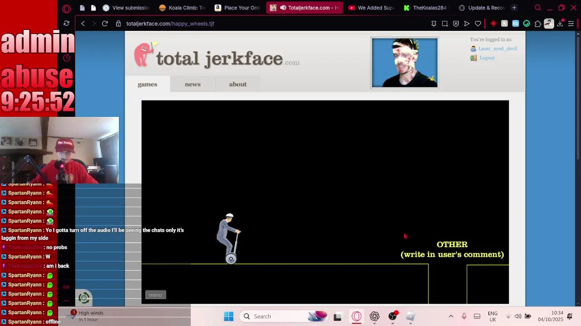Screen dimensions: 581x326
Task: Switch to TheKoalas284 Kick tab
Action: point(426,8)
